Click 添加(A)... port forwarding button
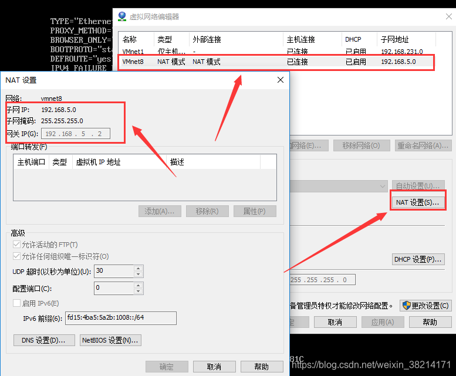Image resolution: width=456 pixels, height=376 pixels. coord(160,211)
